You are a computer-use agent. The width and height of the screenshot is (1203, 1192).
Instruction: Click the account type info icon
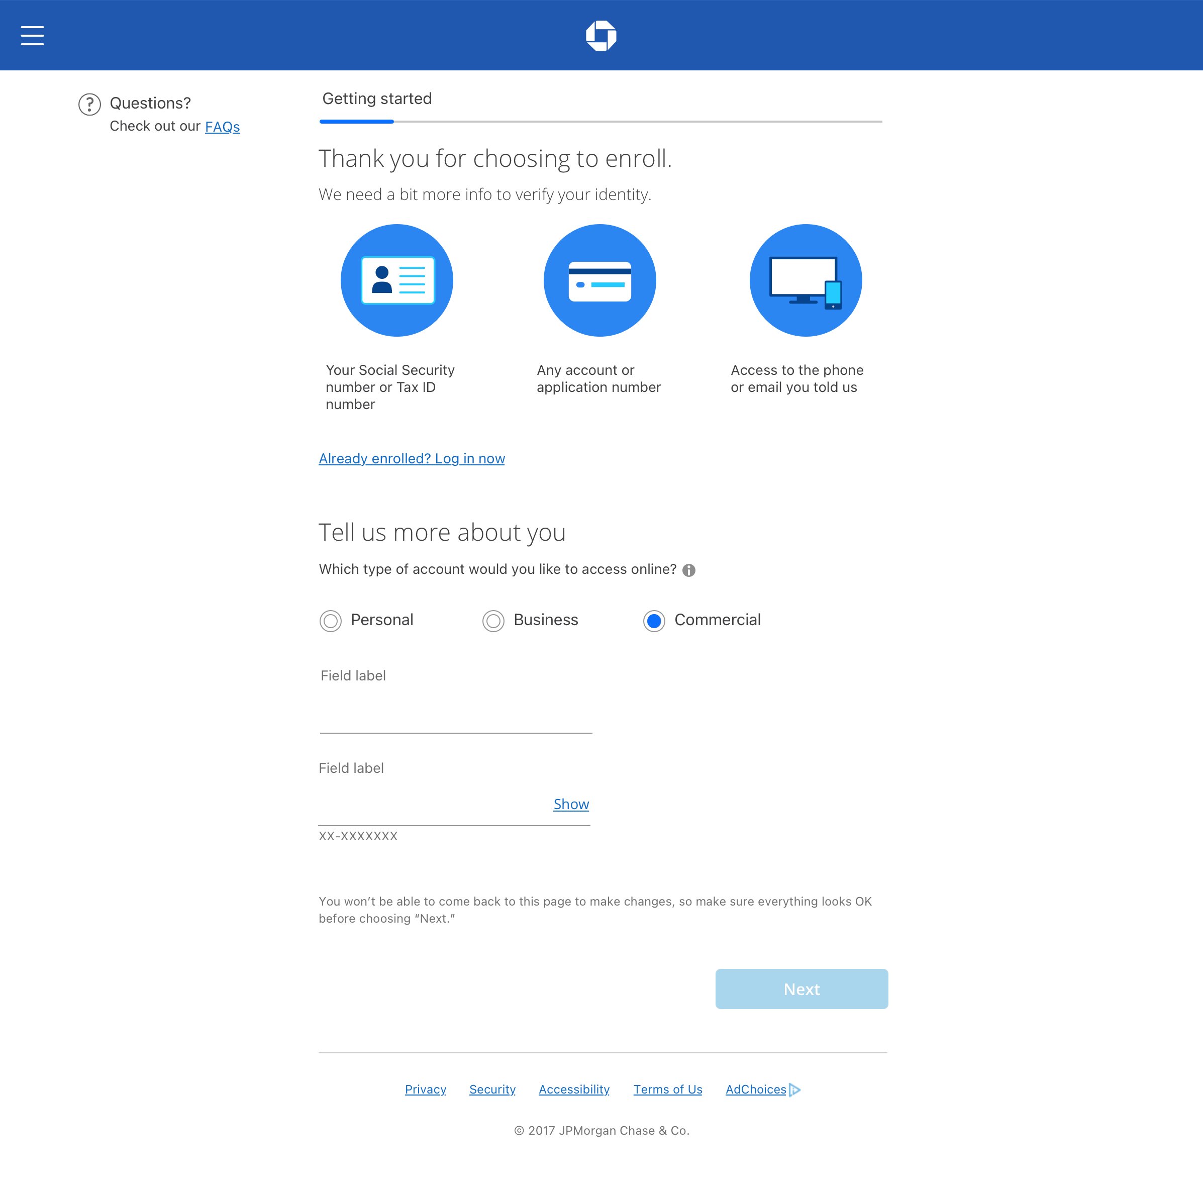click(x=688, y=570)
